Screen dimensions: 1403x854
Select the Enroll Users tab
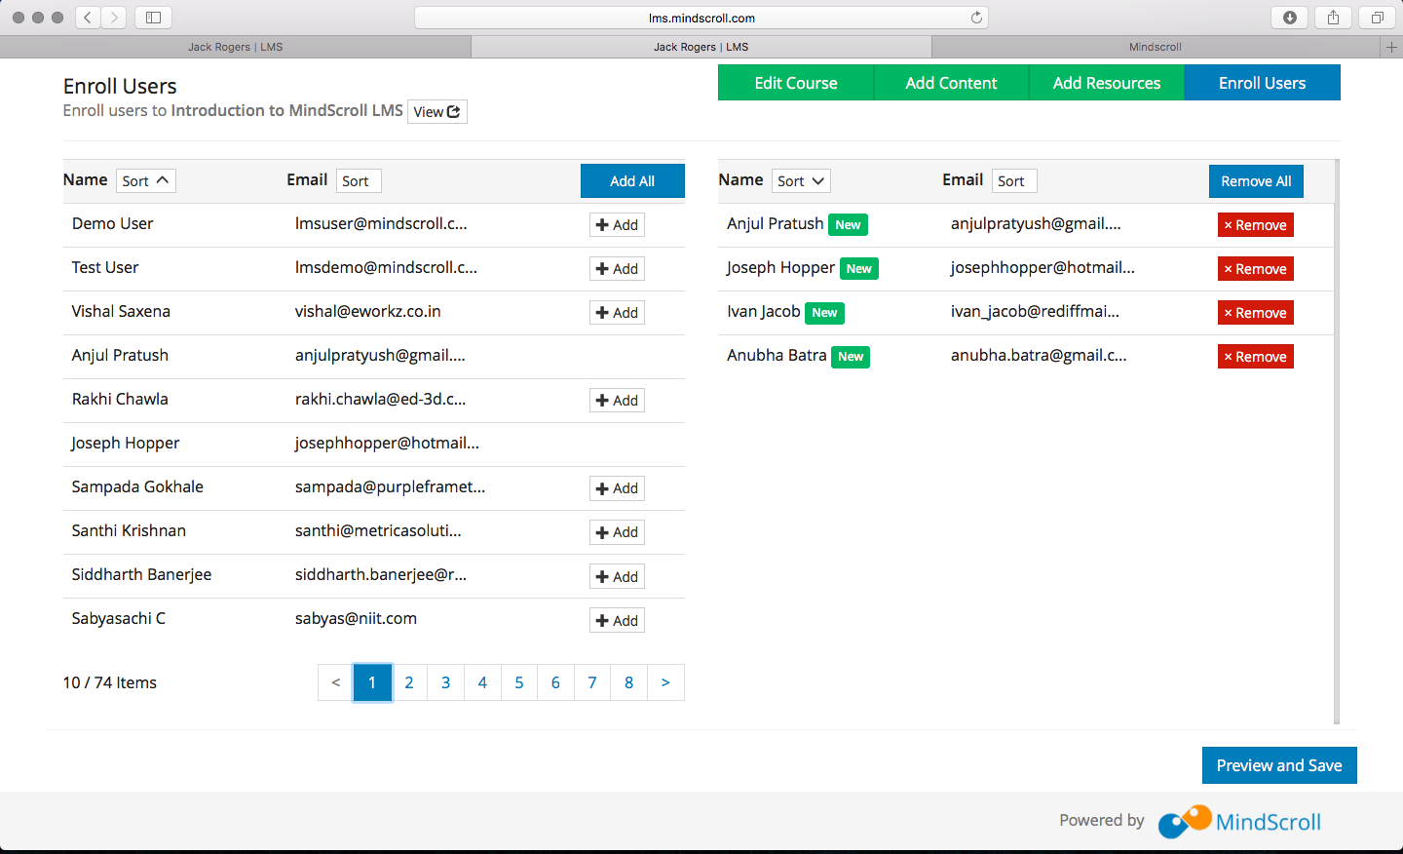pos(1262,83)
